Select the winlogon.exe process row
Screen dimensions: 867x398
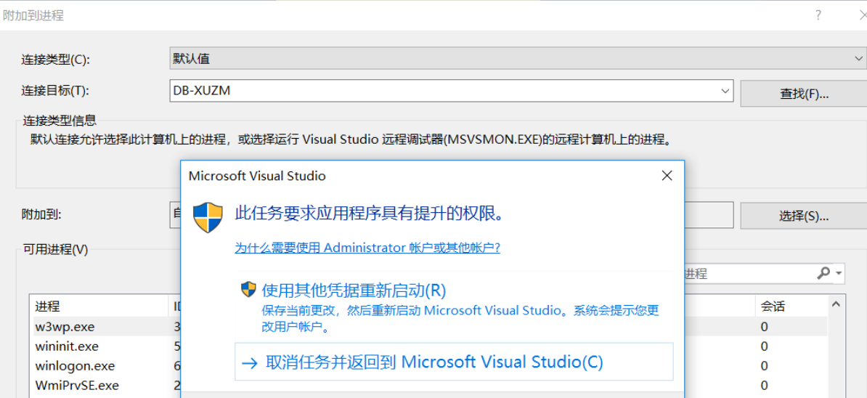pos(428,366)
